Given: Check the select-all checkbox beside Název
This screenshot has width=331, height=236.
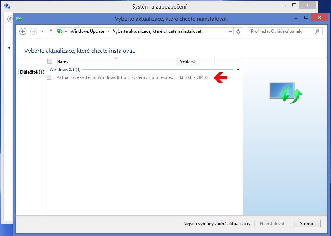Looking at the screenshot, I should coord(50,61).
